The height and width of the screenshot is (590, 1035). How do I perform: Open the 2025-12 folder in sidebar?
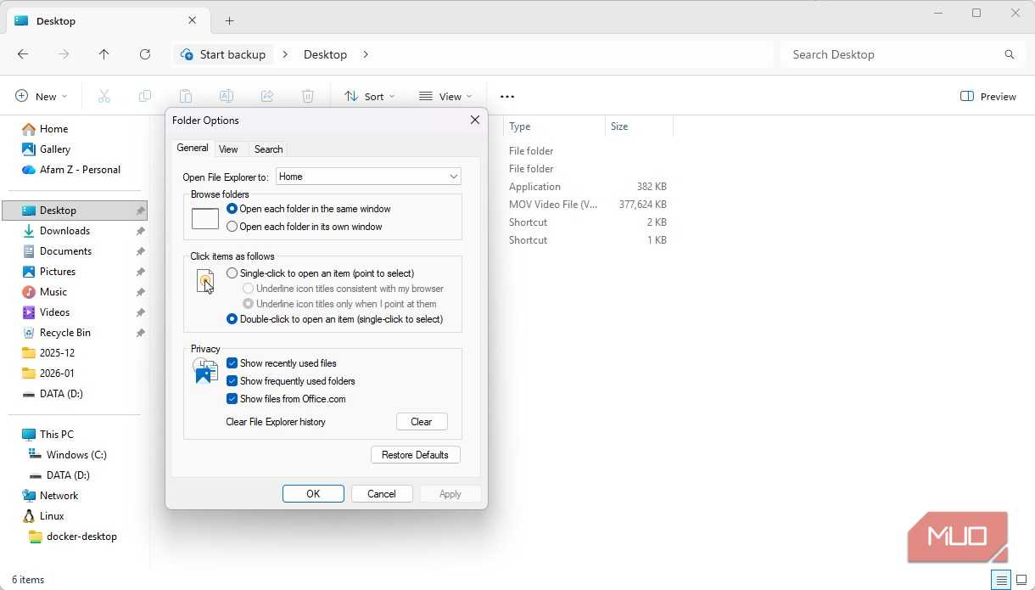point(57,353)
